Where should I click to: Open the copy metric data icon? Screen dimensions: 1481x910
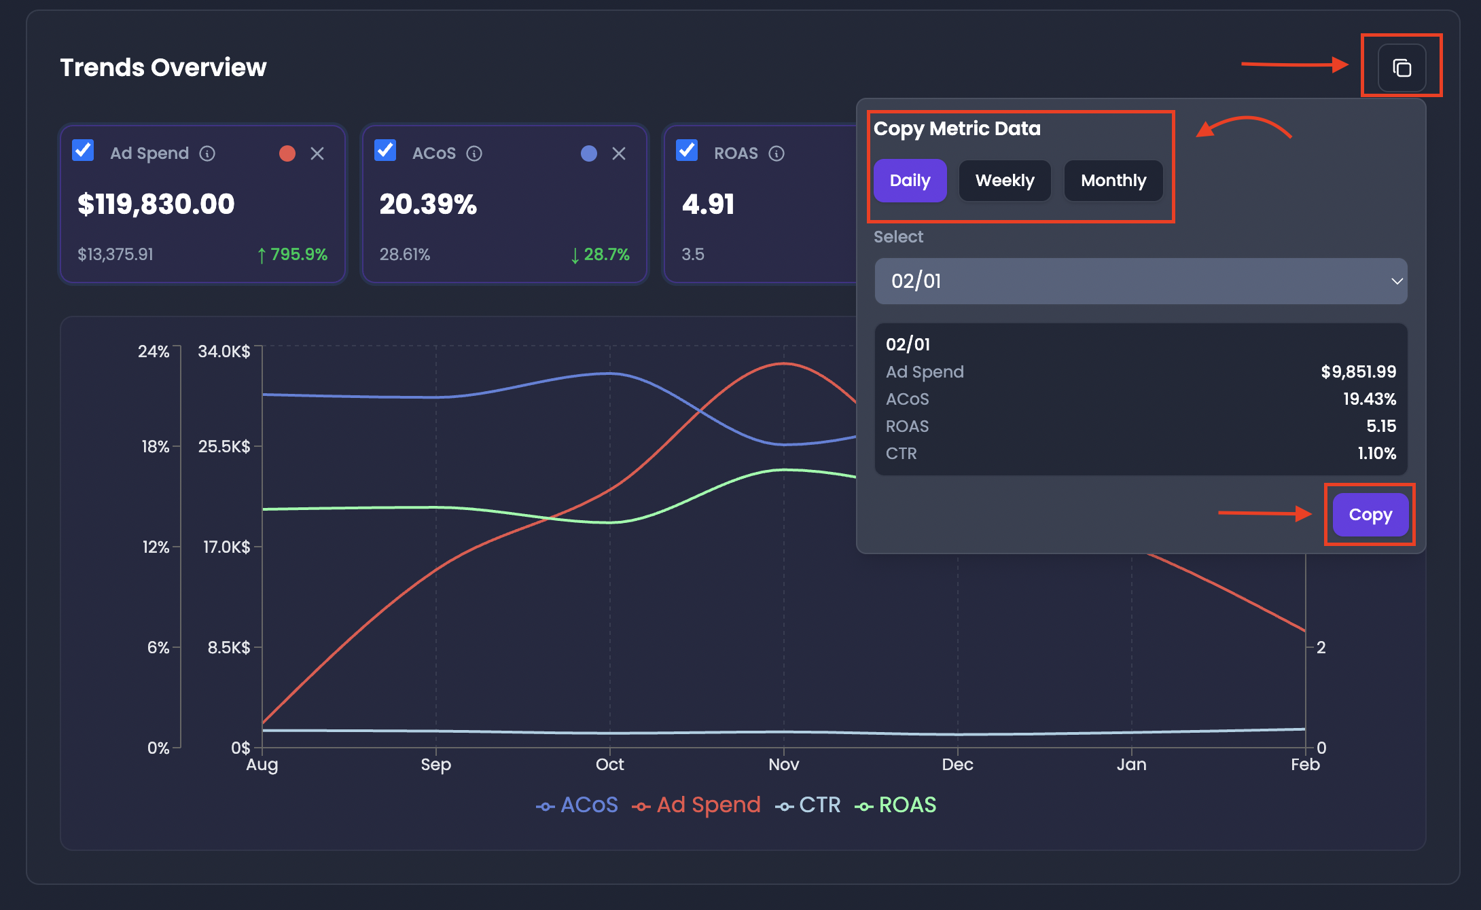click(x=1402, y=67)
